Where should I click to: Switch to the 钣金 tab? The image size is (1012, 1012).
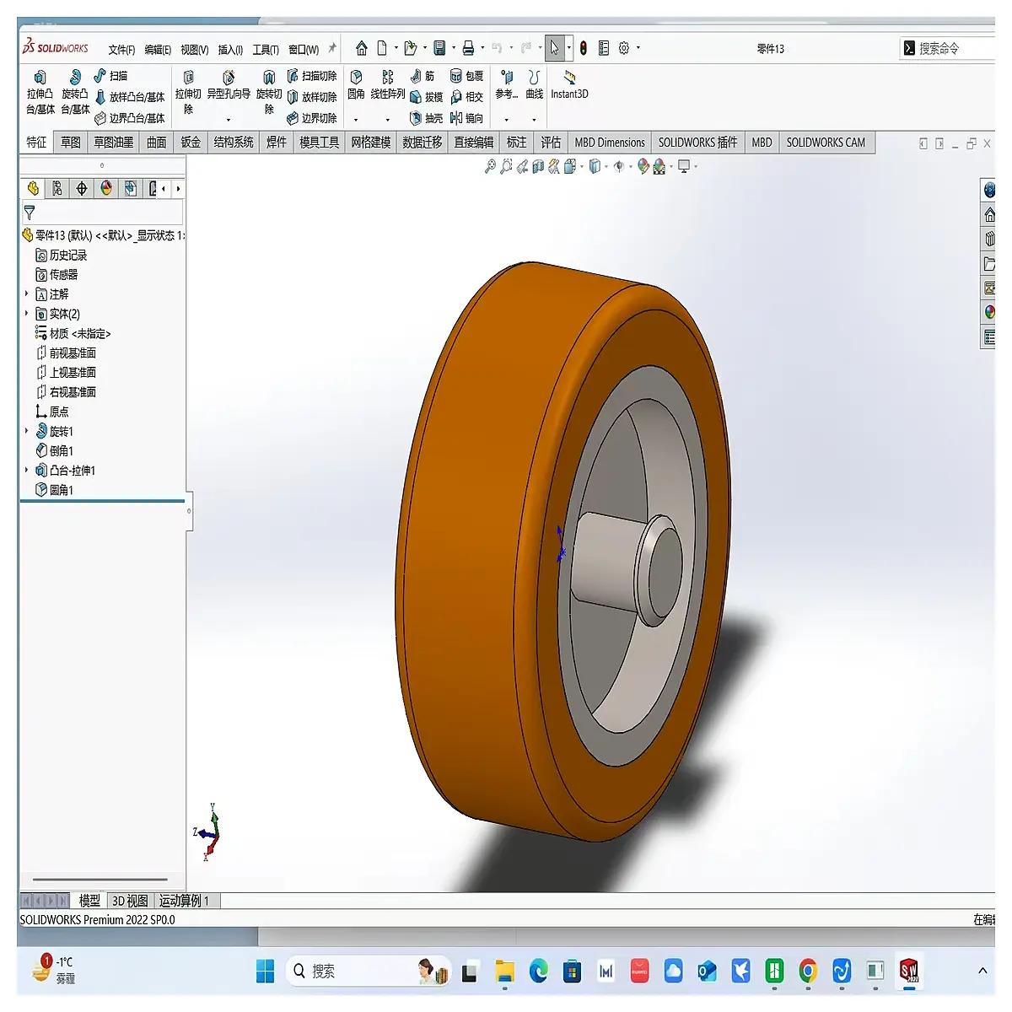coord(191,143)
